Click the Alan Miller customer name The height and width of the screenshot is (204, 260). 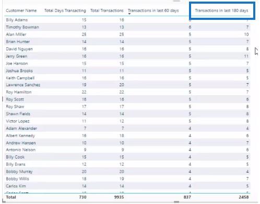[x=16, y=35]
